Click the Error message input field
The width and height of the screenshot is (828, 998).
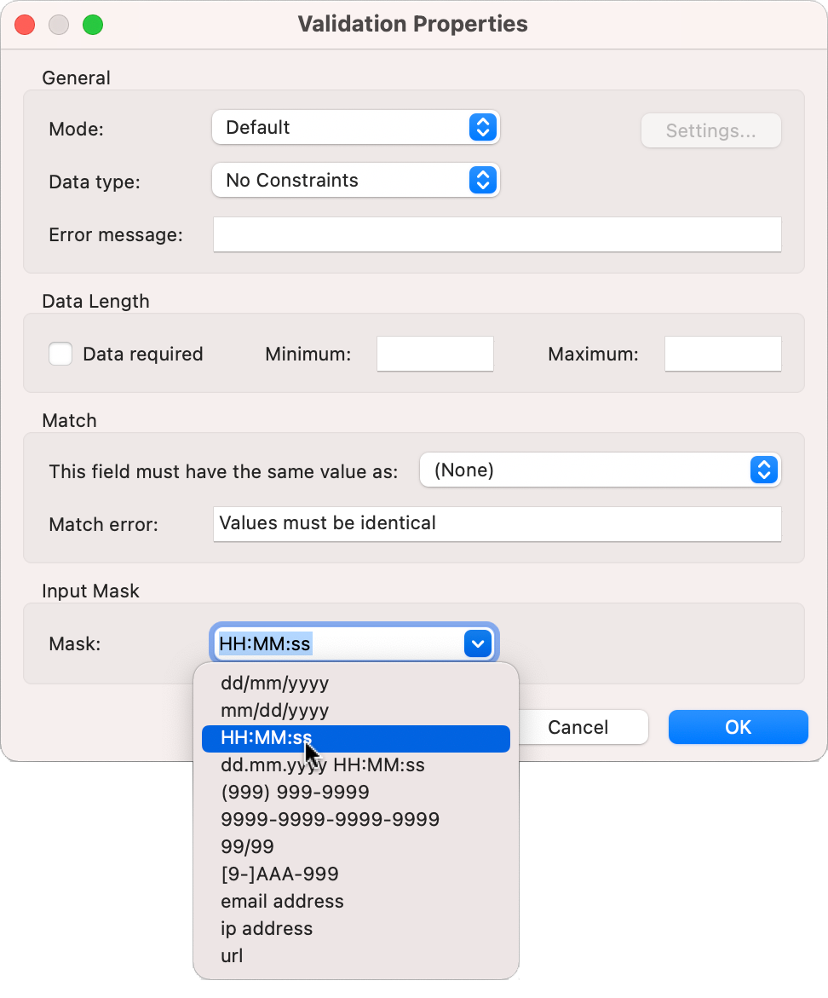(497, 234)
